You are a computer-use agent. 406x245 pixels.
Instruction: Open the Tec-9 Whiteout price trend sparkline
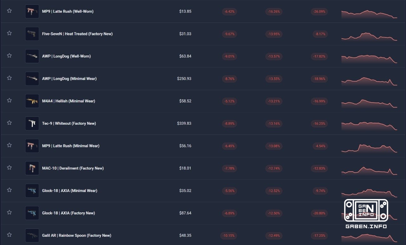369,126
